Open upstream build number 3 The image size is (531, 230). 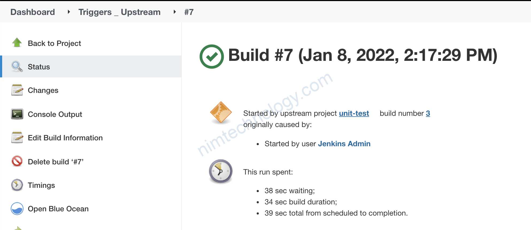428,113
